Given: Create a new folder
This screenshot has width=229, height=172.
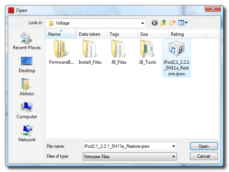Looking at the screenshot, I should click(172, 23).
